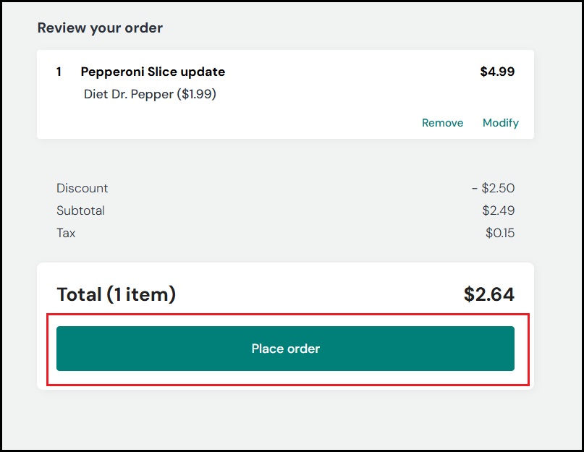
Task: Select the Pepperoni Slice update item name
Action: (x=152, y=72)
